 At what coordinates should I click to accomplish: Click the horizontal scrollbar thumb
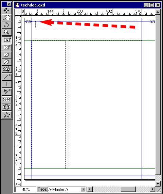coord(128,189)
